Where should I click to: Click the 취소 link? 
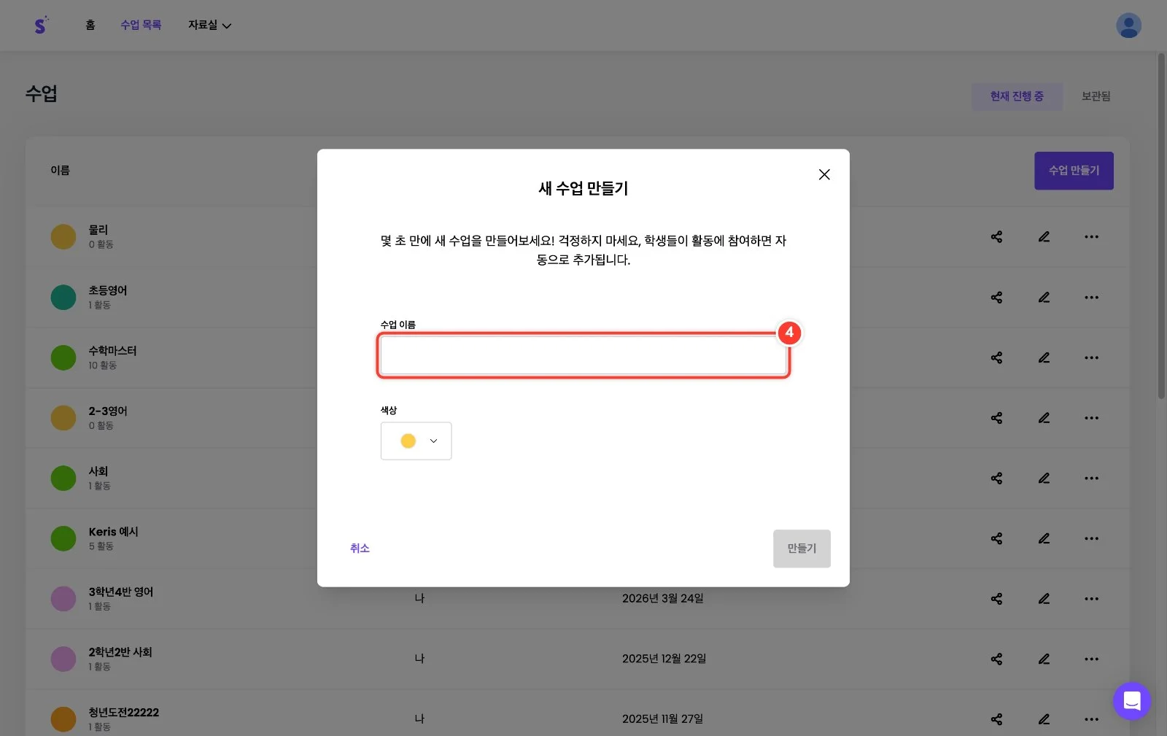click(360, 548)
